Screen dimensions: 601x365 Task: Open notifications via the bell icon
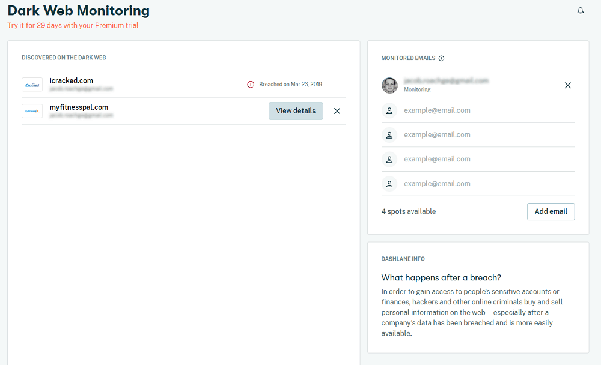580,10
